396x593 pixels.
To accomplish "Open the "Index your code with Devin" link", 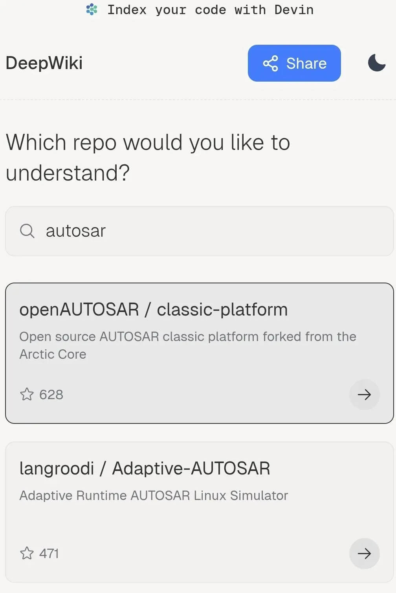I will (210, 10).
